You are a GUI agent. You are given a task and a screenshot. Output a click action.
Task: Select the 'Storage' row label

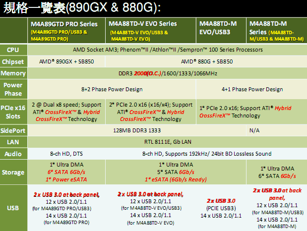13,173
